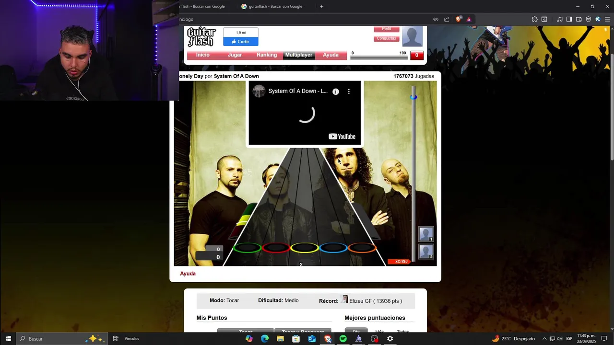The height and width of the screenshot is (345, 614).
Task: Open the tab search icon in the toolbar
Action: (x=544, y=19)
